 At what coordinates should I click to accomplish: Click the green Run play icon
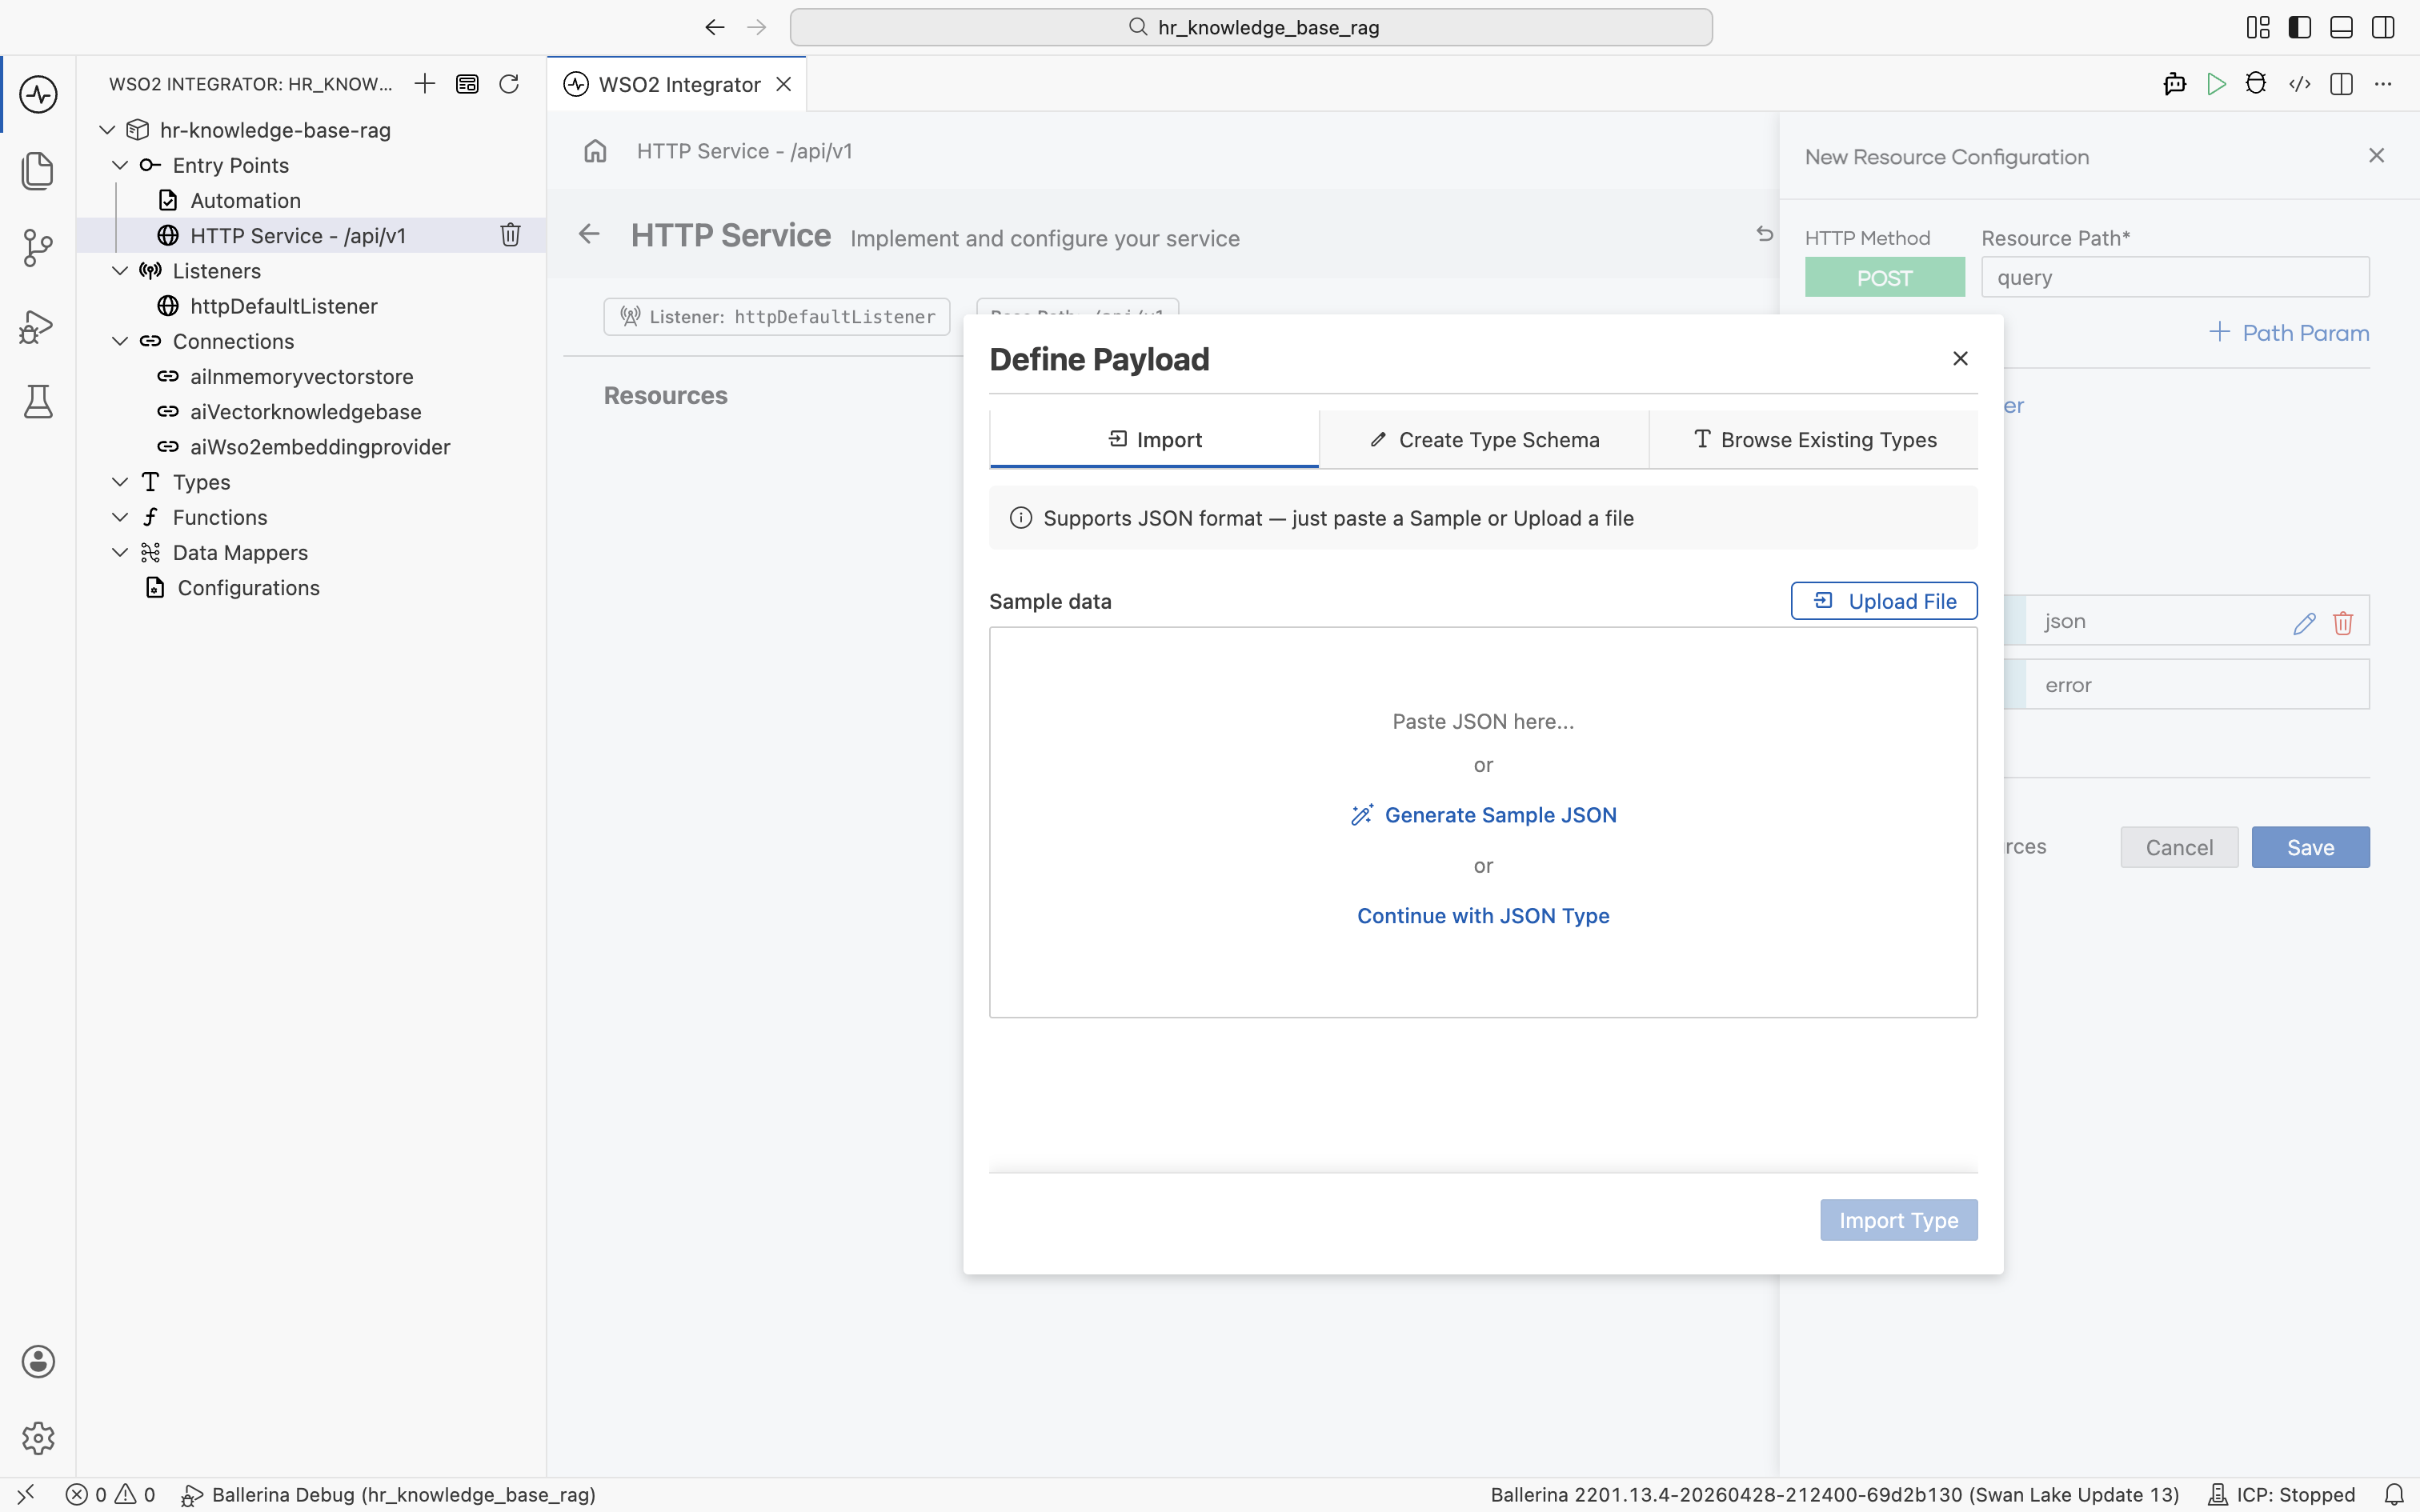(2216, 84)
